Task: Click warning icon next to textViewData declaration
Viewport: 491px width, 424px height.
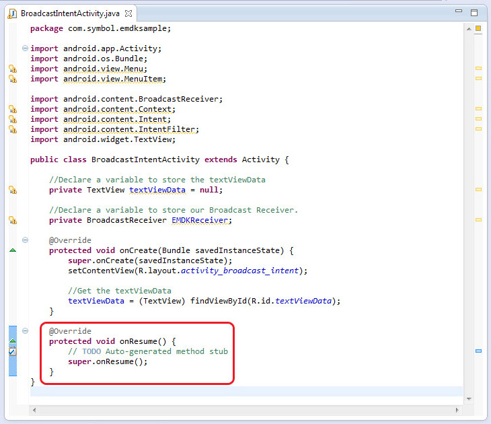Action: 12,190
